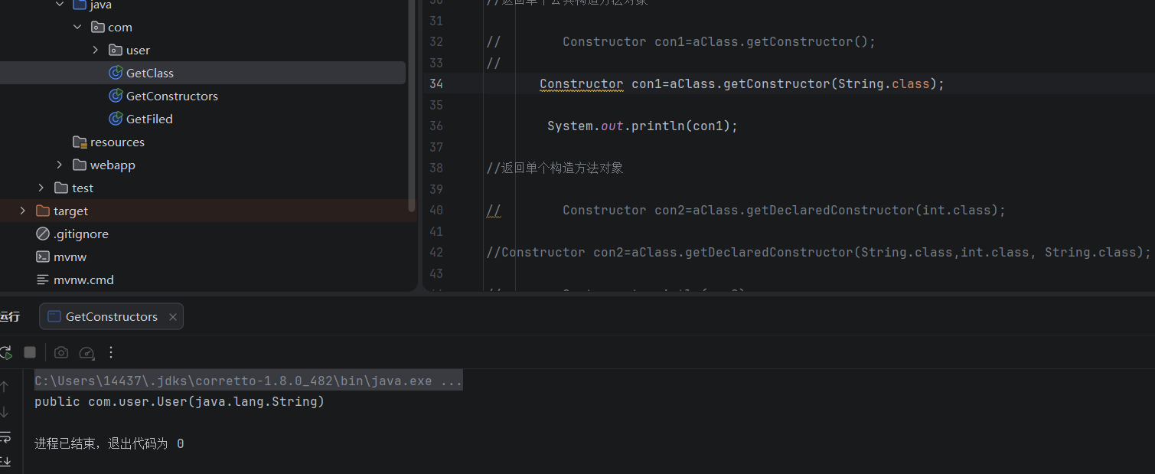The width and height of the screenshot is (1155, 474).
Task: Expand the target folder node
Action: pyautogui.click(x=23, y=211)
